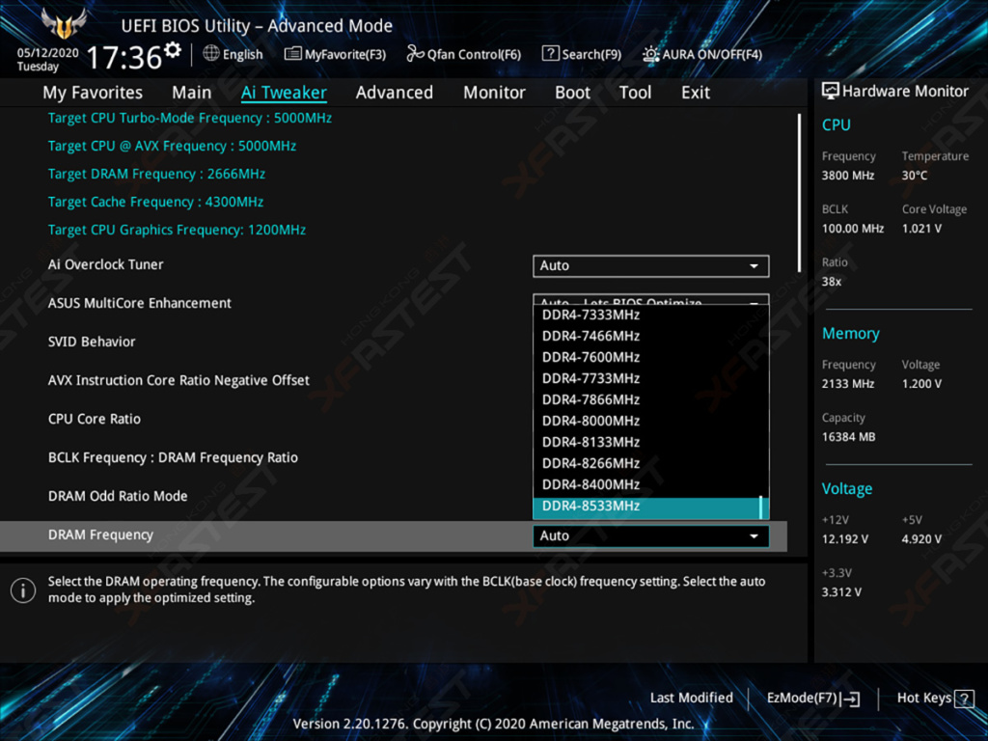The height and width of the screenshot is (741, 988).
Task: Click Target CPU @ AVX Frequency line
Action: tap(172, 147)
